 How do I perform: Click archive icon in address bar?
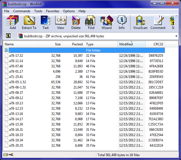coord(21,36)
